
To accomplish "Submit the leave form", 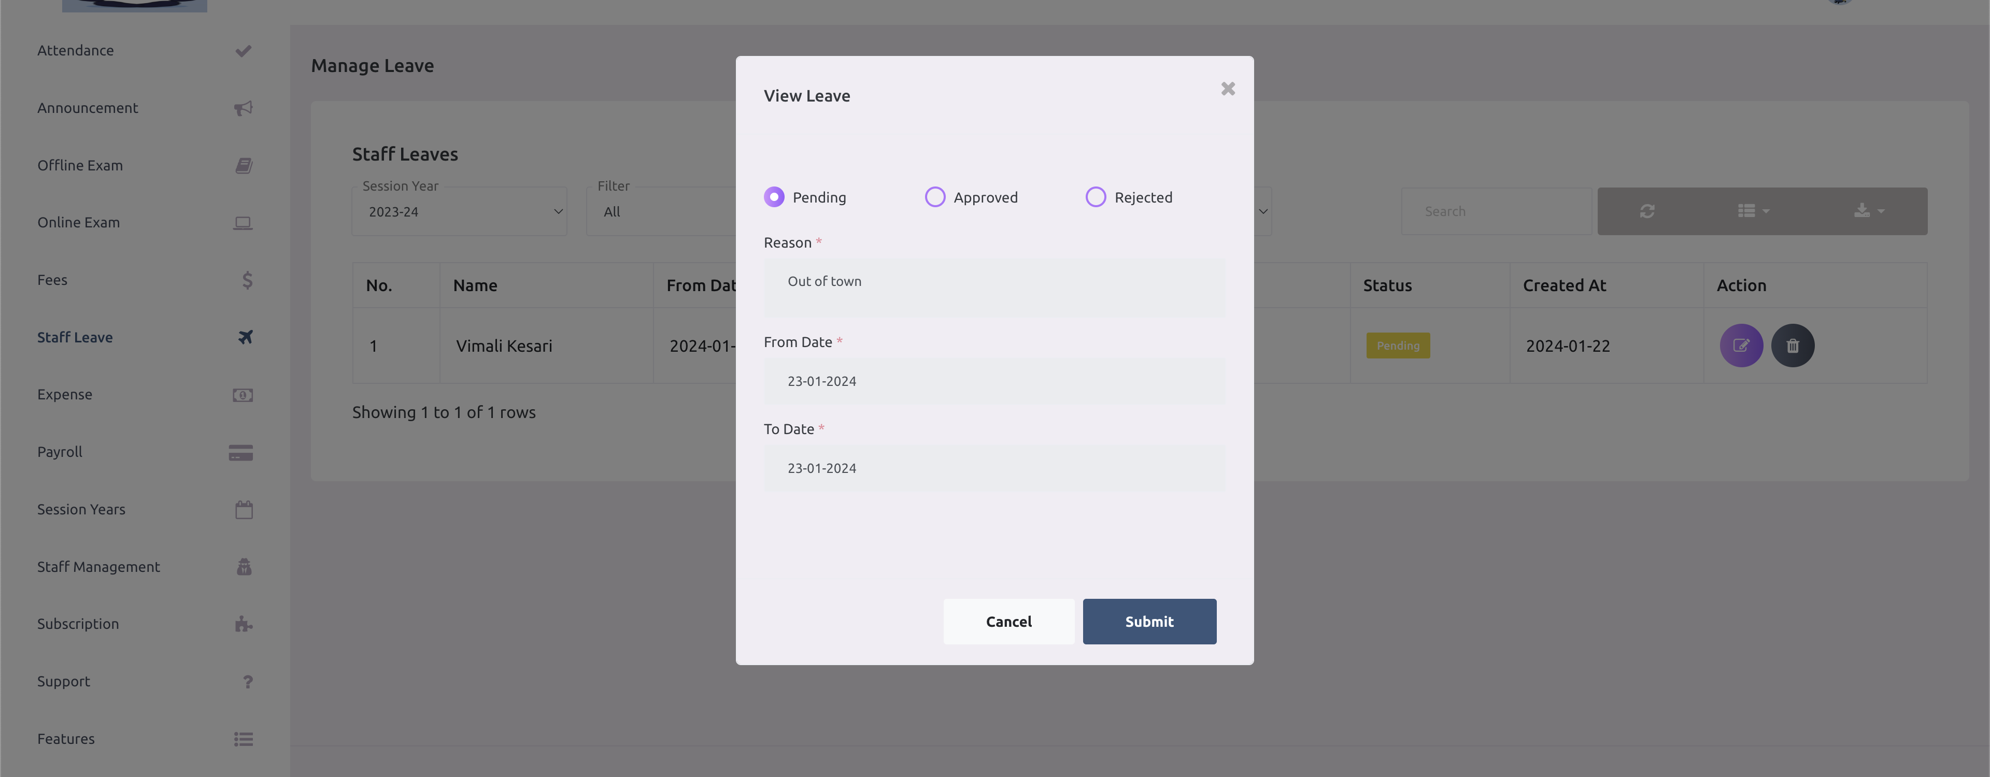I will (x=1149, y=621).
